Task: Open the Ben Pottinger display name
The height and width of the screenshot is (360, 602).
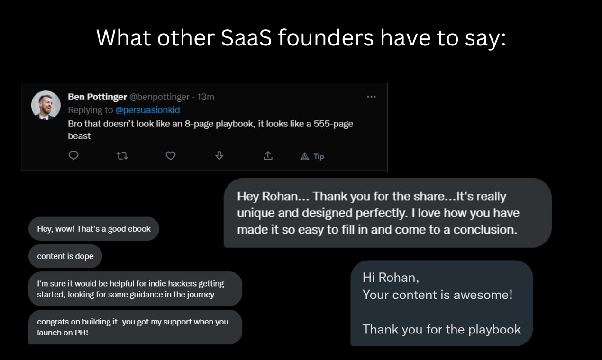Action: tap(97, 97)
